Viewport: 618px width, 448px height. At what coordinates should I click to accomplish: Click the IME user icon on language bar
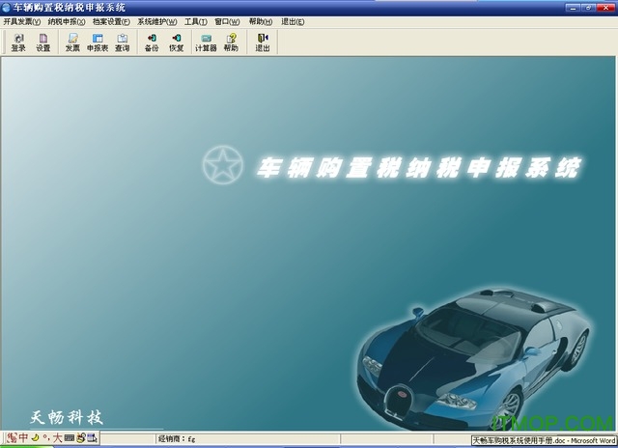81,437
